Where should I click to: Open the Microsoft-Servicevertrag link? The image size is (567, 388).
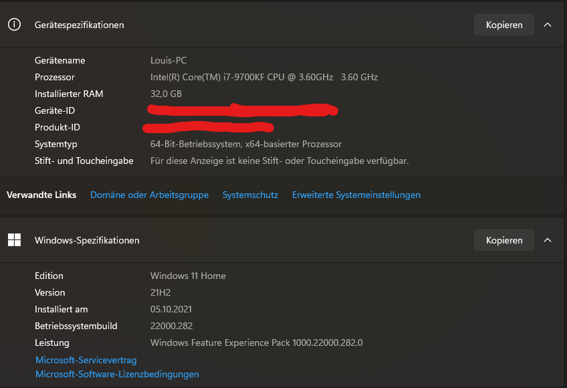point(86,360)
